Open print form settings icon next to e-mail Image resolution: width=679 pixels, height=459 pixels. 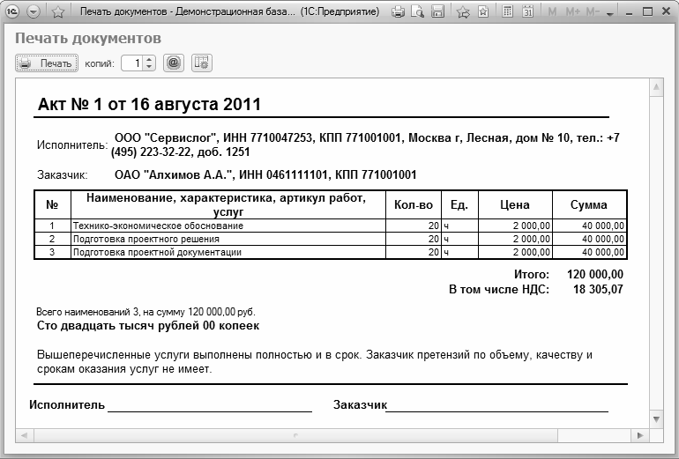[201, 63]
